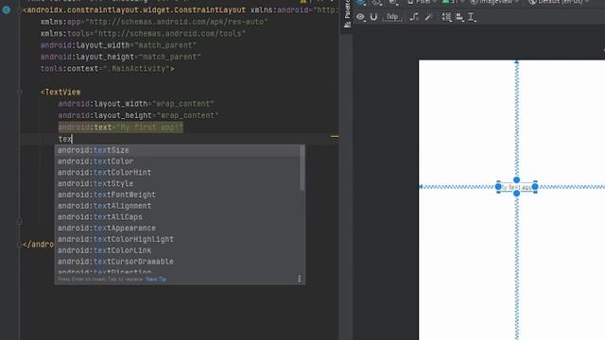The image size is (605, 340).
Task: Select android:textFontWeight suggestion
Action: pos(179,195)
